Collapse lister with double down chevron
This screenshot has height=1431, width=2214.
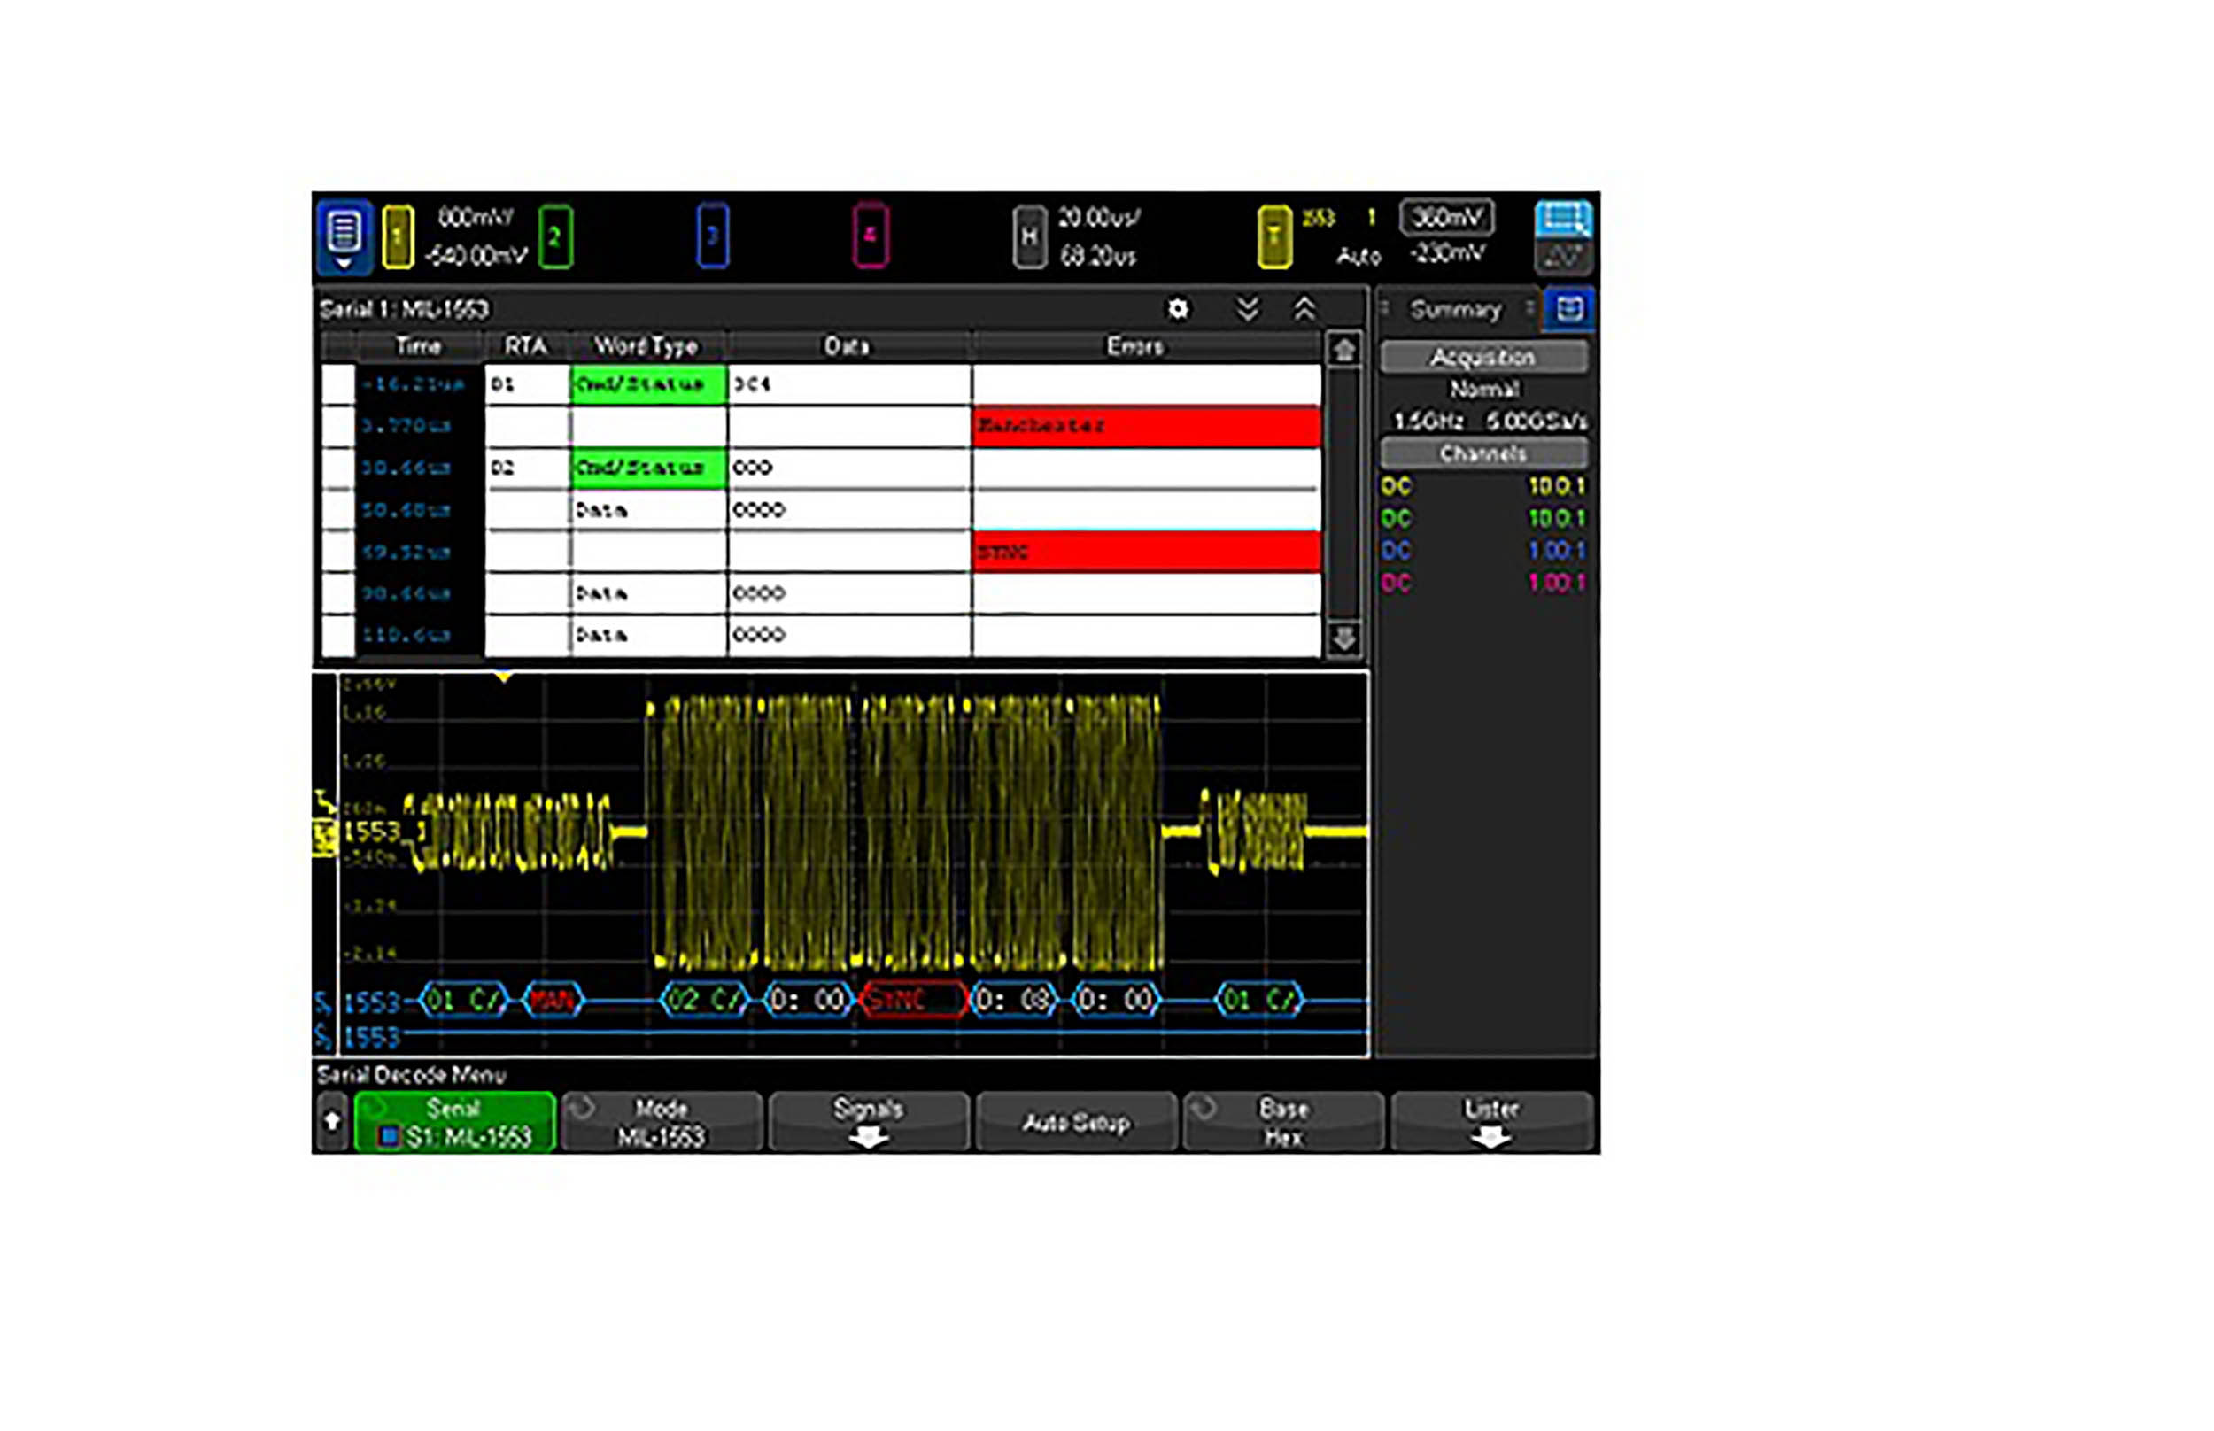click(x=1247, y=309)
